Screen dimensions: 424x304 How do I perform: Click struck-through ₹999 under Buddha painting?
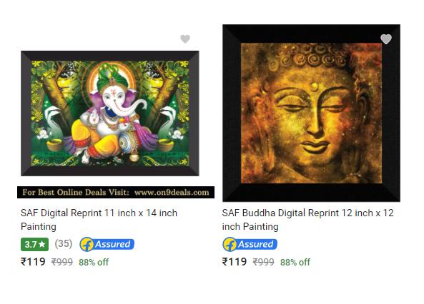264,262
